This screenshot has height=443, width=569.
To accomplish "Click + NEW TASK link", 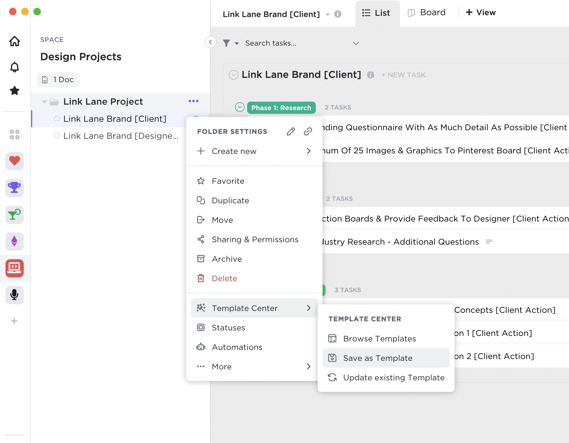I will click(x=403, y=75).
